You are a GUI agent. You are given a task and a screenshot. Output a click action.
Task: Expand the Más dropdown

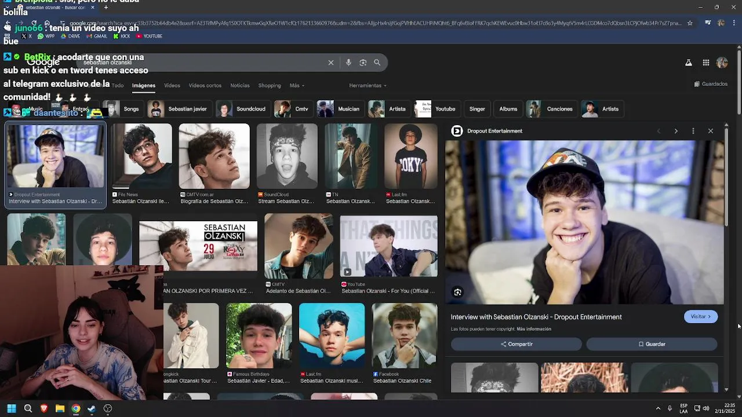[x=297, y=85]
